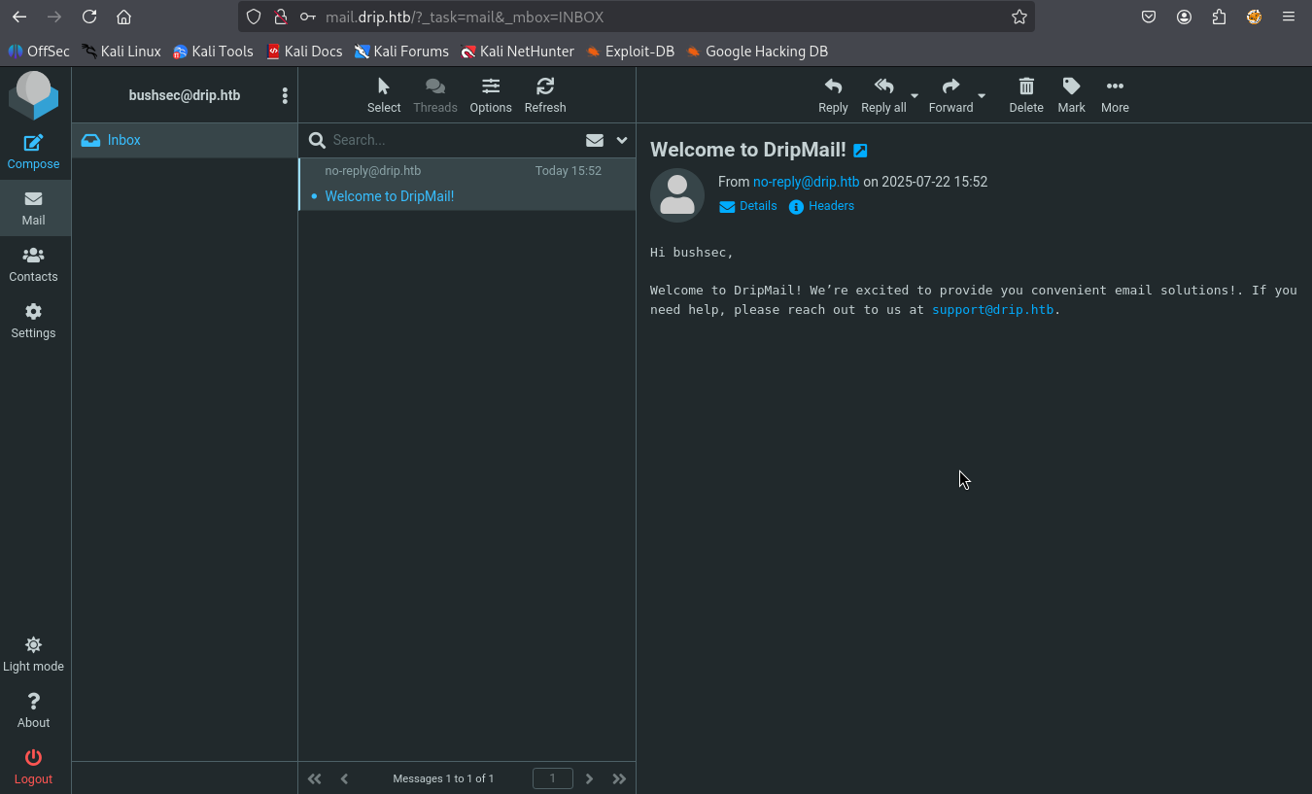Open the Exploit-DB bookmark
The width and height of the screenshot is (1312, 794).
[x=630, y=52]
